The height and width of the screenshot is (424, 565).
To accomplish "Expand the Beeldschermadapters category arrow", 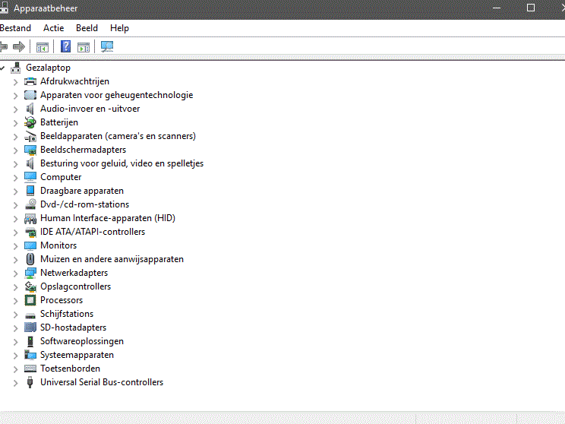I will pos(15,150).
